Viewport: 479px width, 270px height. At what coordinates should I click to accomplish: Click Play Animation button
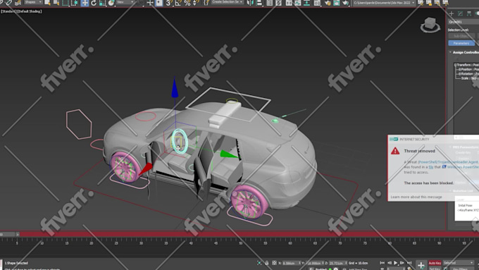[396, 263]
